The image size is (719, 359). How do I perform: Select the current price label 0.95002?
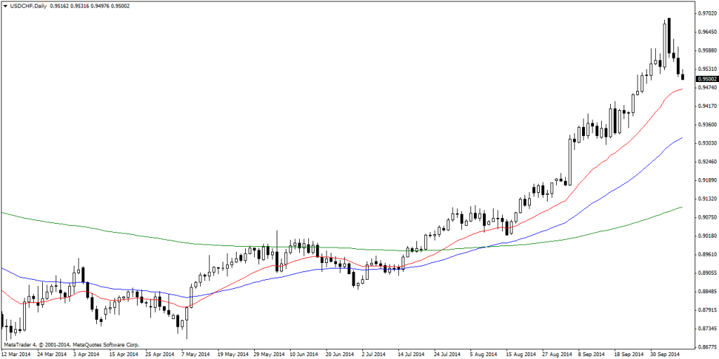(x=707, y=79)
